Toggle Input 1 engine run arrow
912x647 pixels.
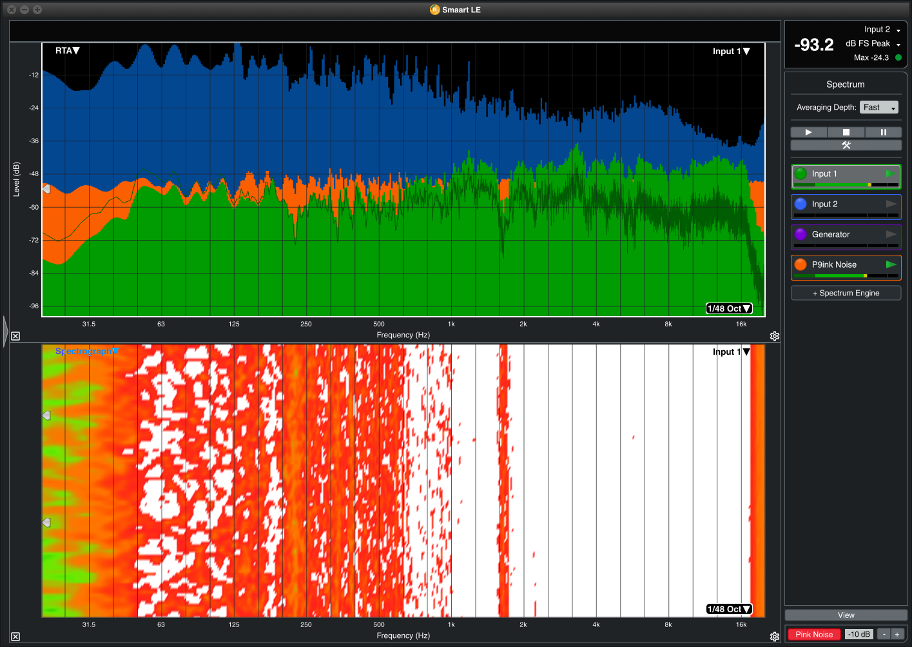(x=891, y=174)
